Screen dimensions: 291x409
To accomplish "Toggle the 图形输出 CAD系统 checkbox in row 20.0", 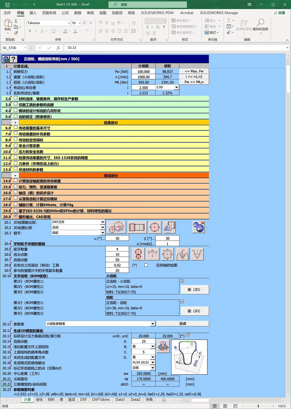I will click(x=15, y=216).
